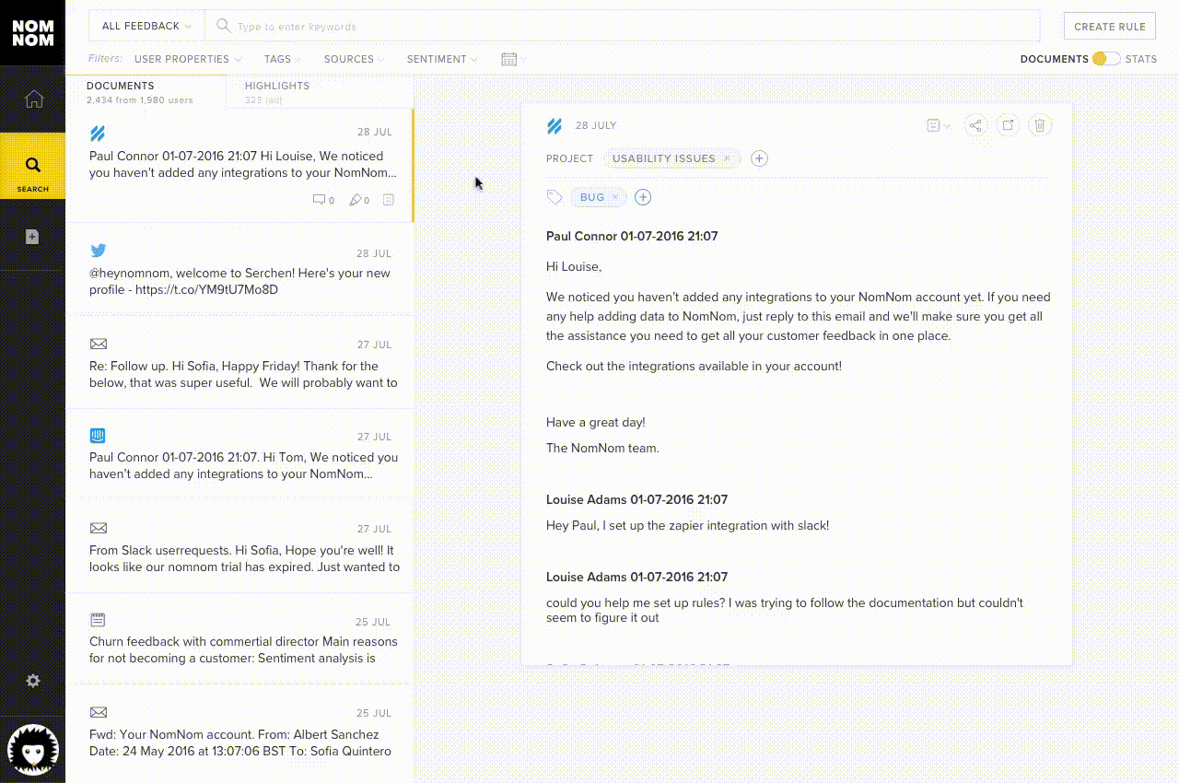
Task: Add a new tag with plus icon
Action: [x=643, y=197]
